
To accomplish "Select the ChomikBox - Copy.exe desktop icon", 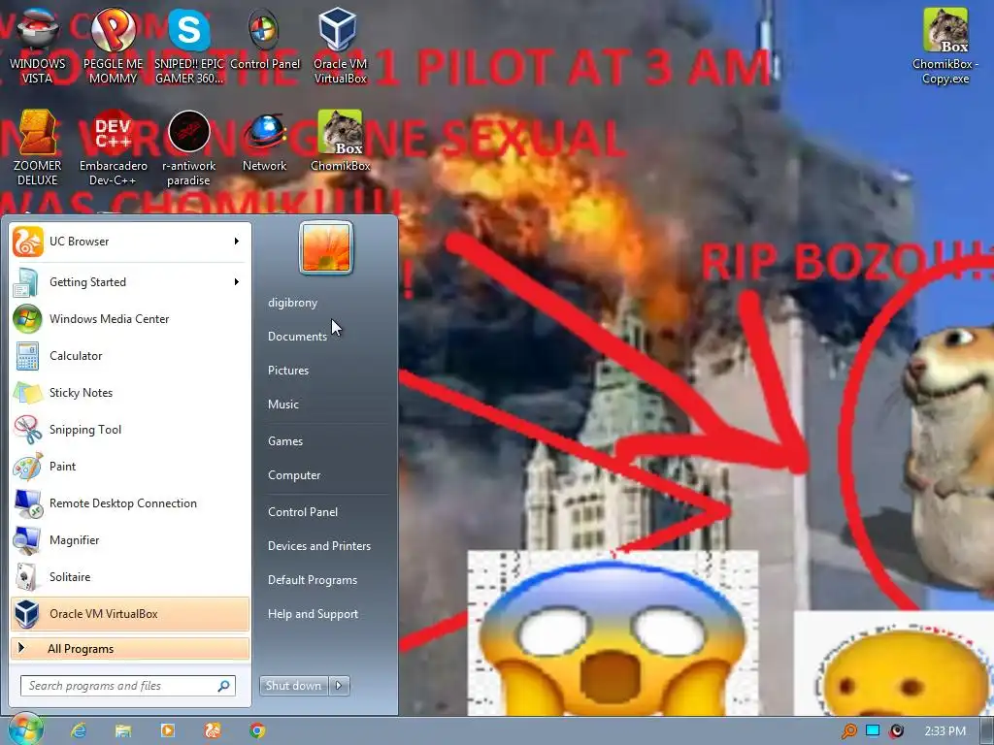I will coord(945,47).
